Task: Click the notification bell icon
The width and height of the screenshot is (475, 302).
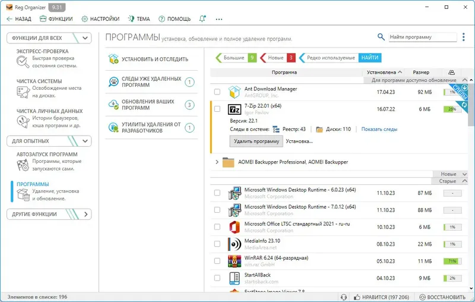Action: tap(202, 19)
